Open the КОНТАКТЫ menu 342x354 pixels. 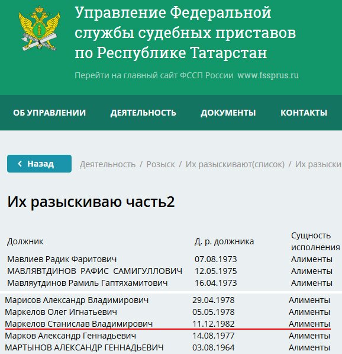click(x=304, y=113)
